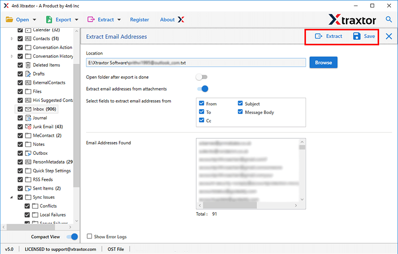This screenshot has width=398, height=254.
Task: Select the Deleted Items trash icon
Action: 28,65
